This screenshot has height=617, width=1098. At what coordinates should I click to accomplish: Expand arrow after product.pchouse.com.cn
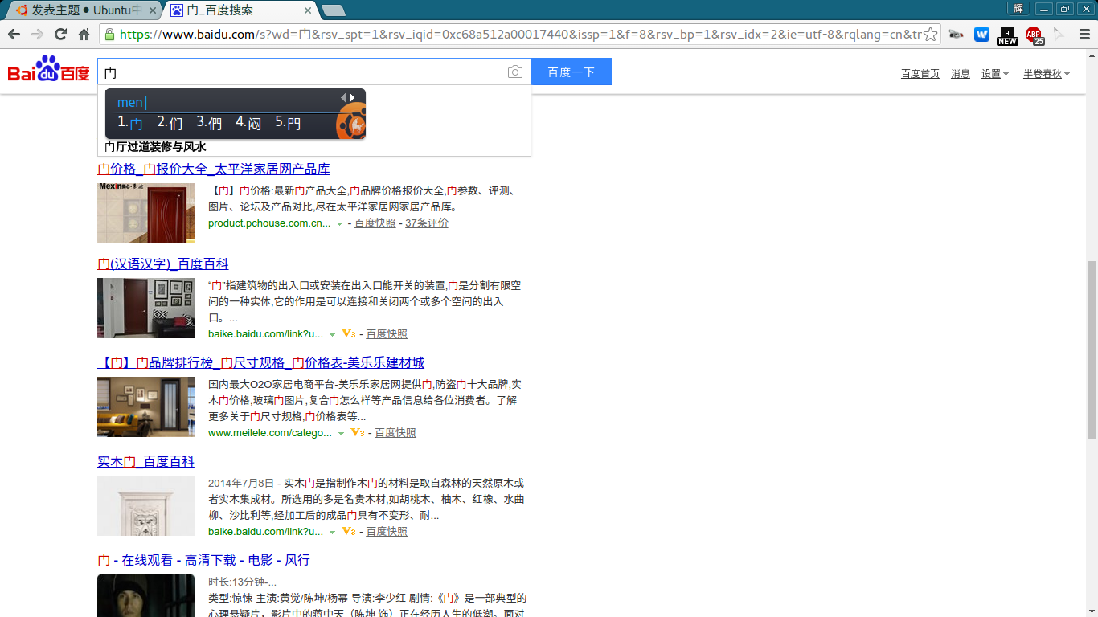tap(339, 224)
